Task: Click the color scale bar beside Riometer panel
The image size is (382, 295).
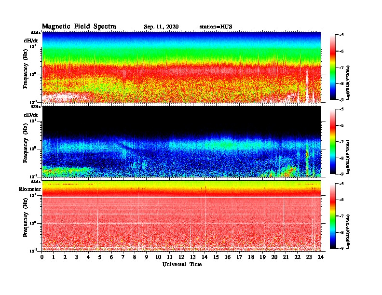Action: click(x=333, y=216)
